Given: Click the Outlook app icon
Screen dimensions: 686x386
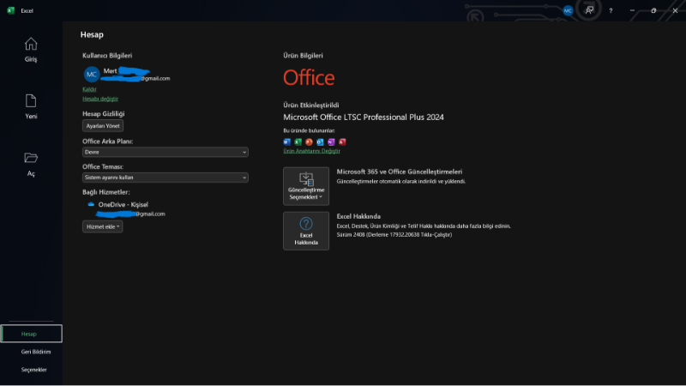Looking at the screenshot, I should tap(320, 142).
